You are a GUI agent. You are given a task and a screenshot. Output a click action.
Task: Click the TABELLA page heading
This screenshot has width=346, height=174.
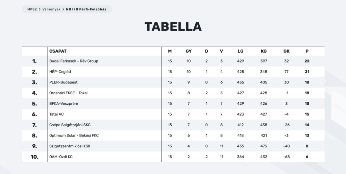coord(173,27)
